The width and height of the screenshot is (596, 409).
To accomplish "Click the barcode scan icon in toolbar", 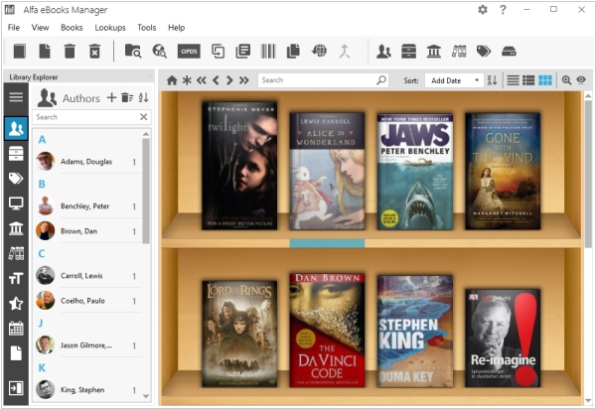I will pos(268,51).
